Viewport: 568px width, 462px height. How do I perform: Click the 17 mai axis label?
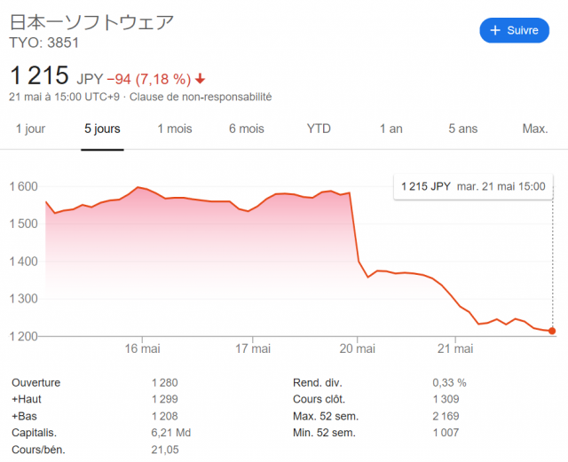[x=253, y=348]
